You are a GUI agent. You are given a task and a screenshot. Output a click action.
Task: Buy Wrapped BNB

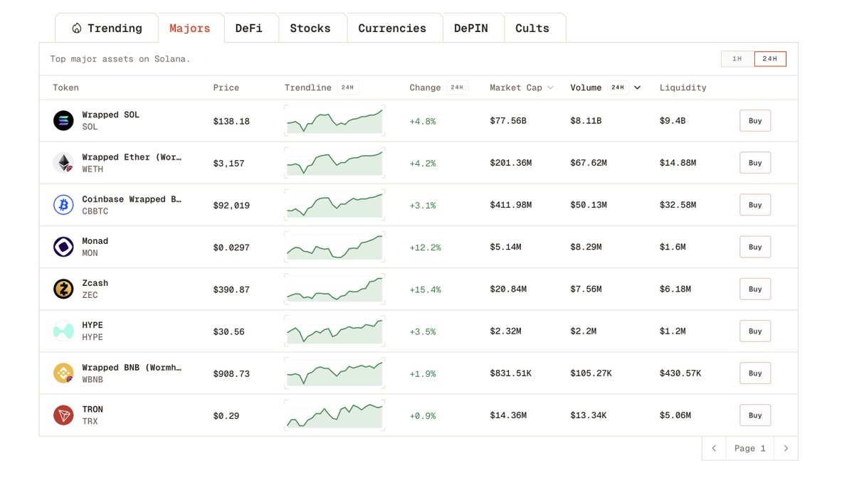click(x=755, y=373)
